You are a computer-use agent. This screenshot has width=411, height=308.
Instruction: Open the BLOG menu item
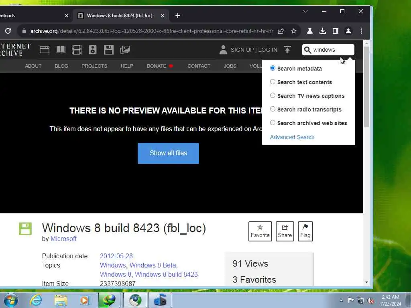click(x=61, y=66)
